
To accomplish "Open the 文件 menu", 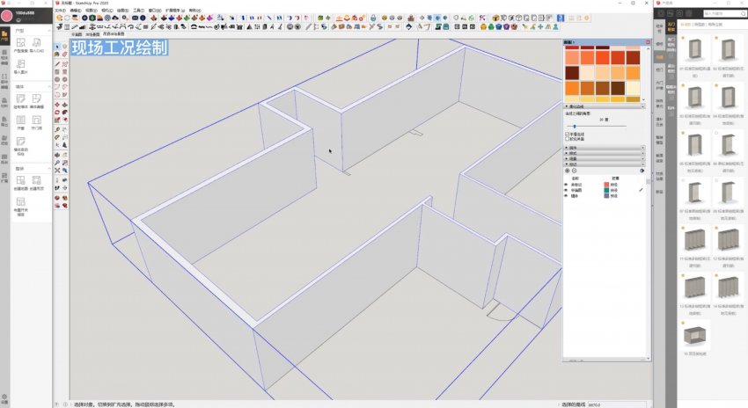I will click(60, 10).
